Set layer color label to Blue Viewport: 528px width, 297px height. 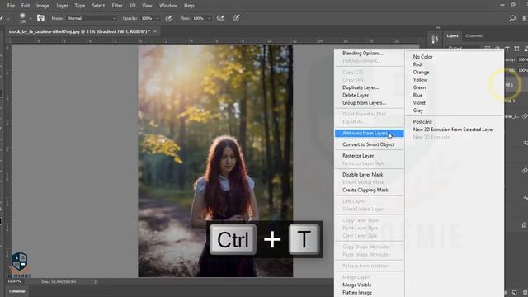click(x=418, y=96)
